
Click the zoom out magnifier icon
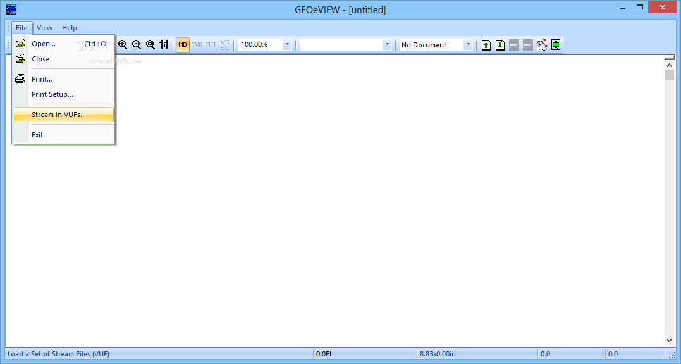pos(137,44)
